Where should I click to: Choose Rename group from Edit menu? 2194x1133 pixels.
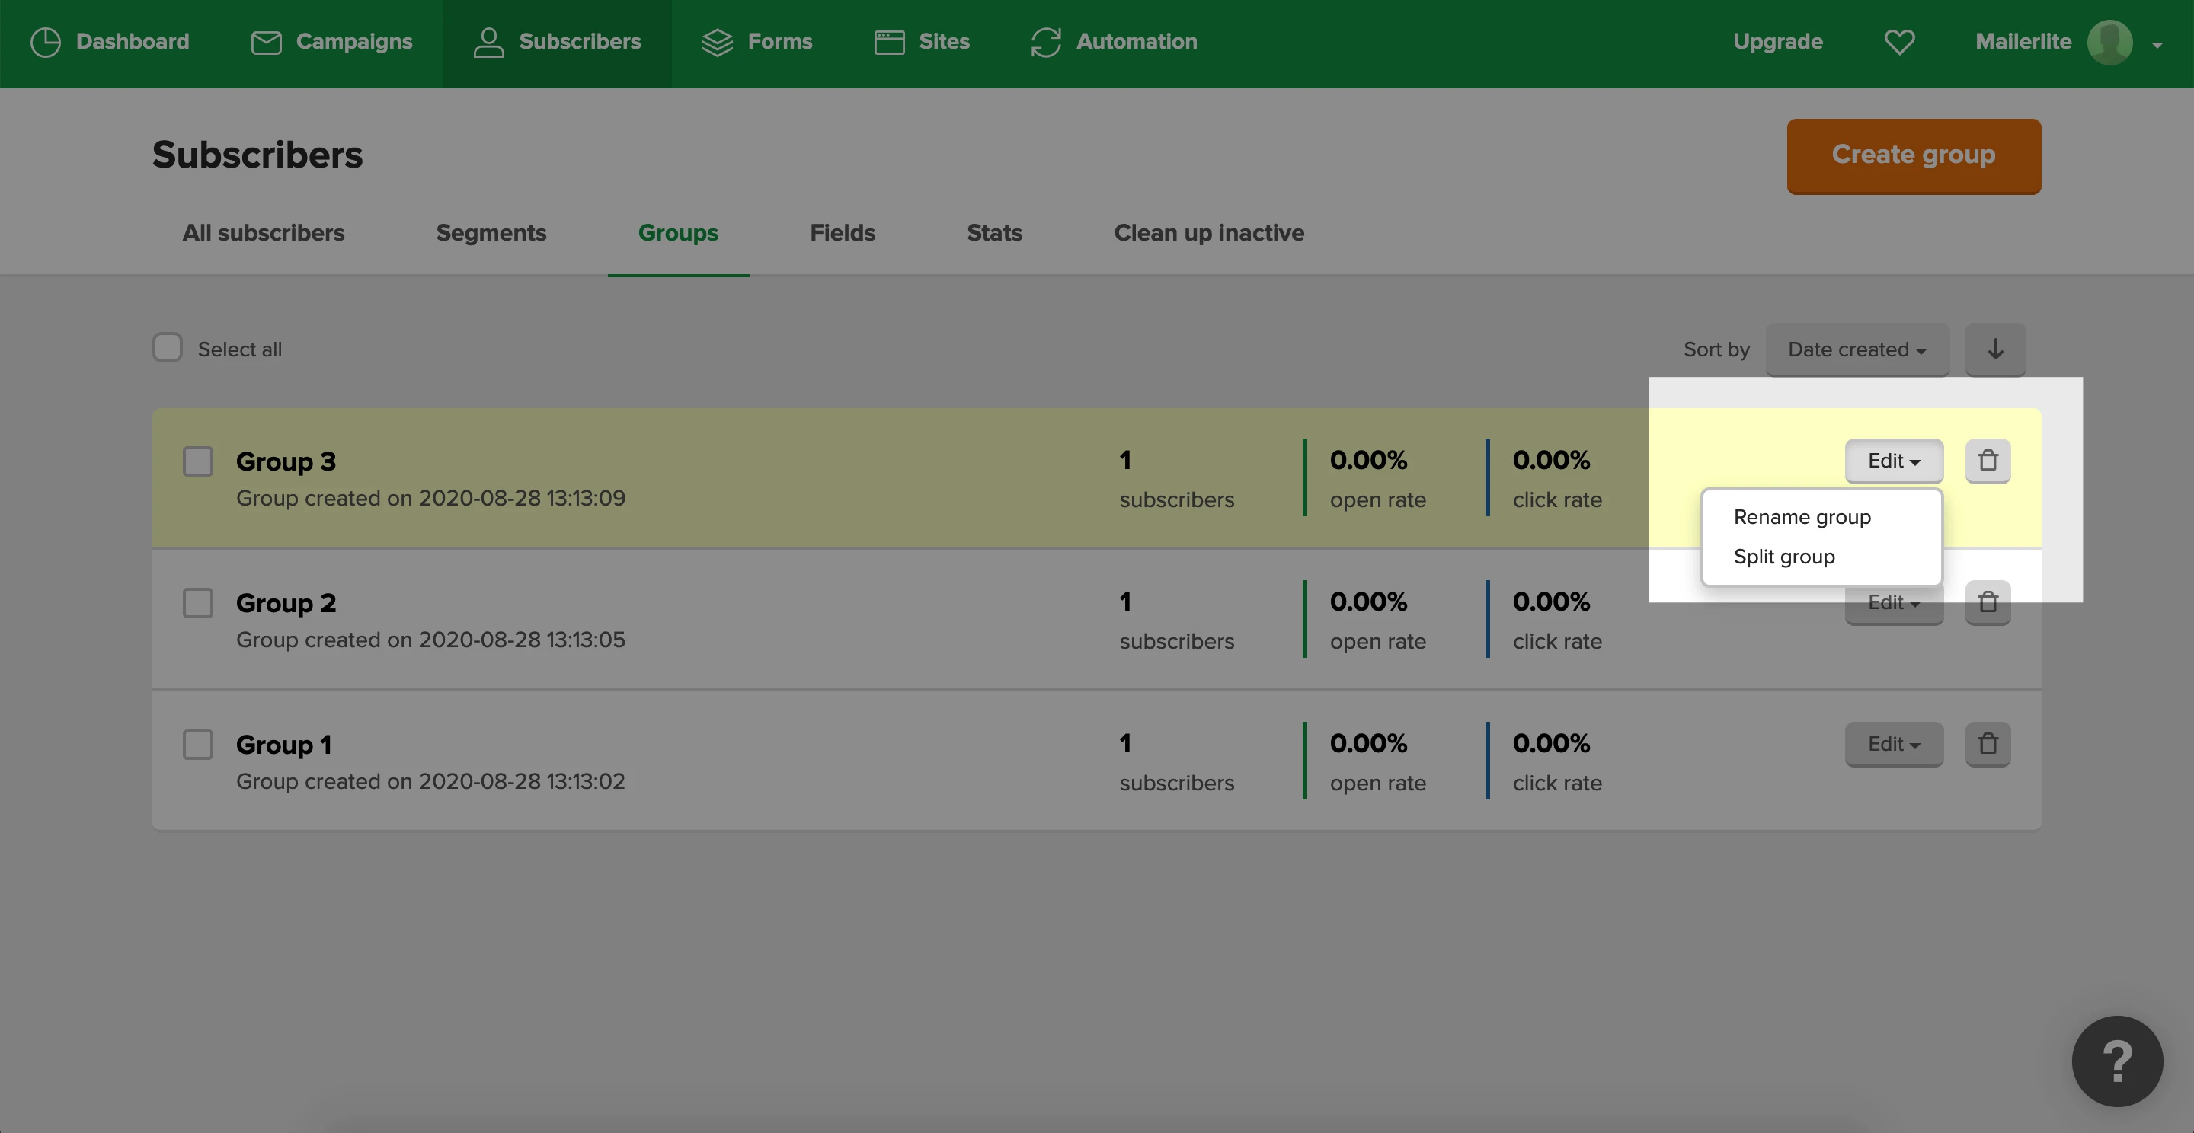coord(1802,517)
